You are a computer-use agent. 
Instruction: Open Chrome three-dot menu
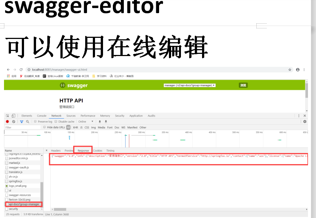coord(304,70)
